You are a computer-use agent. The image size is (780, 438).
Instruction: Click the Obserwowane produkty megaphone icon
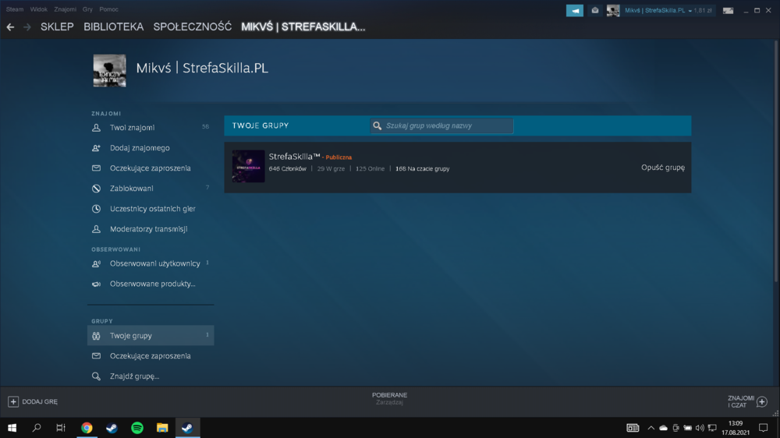point(96,284)
